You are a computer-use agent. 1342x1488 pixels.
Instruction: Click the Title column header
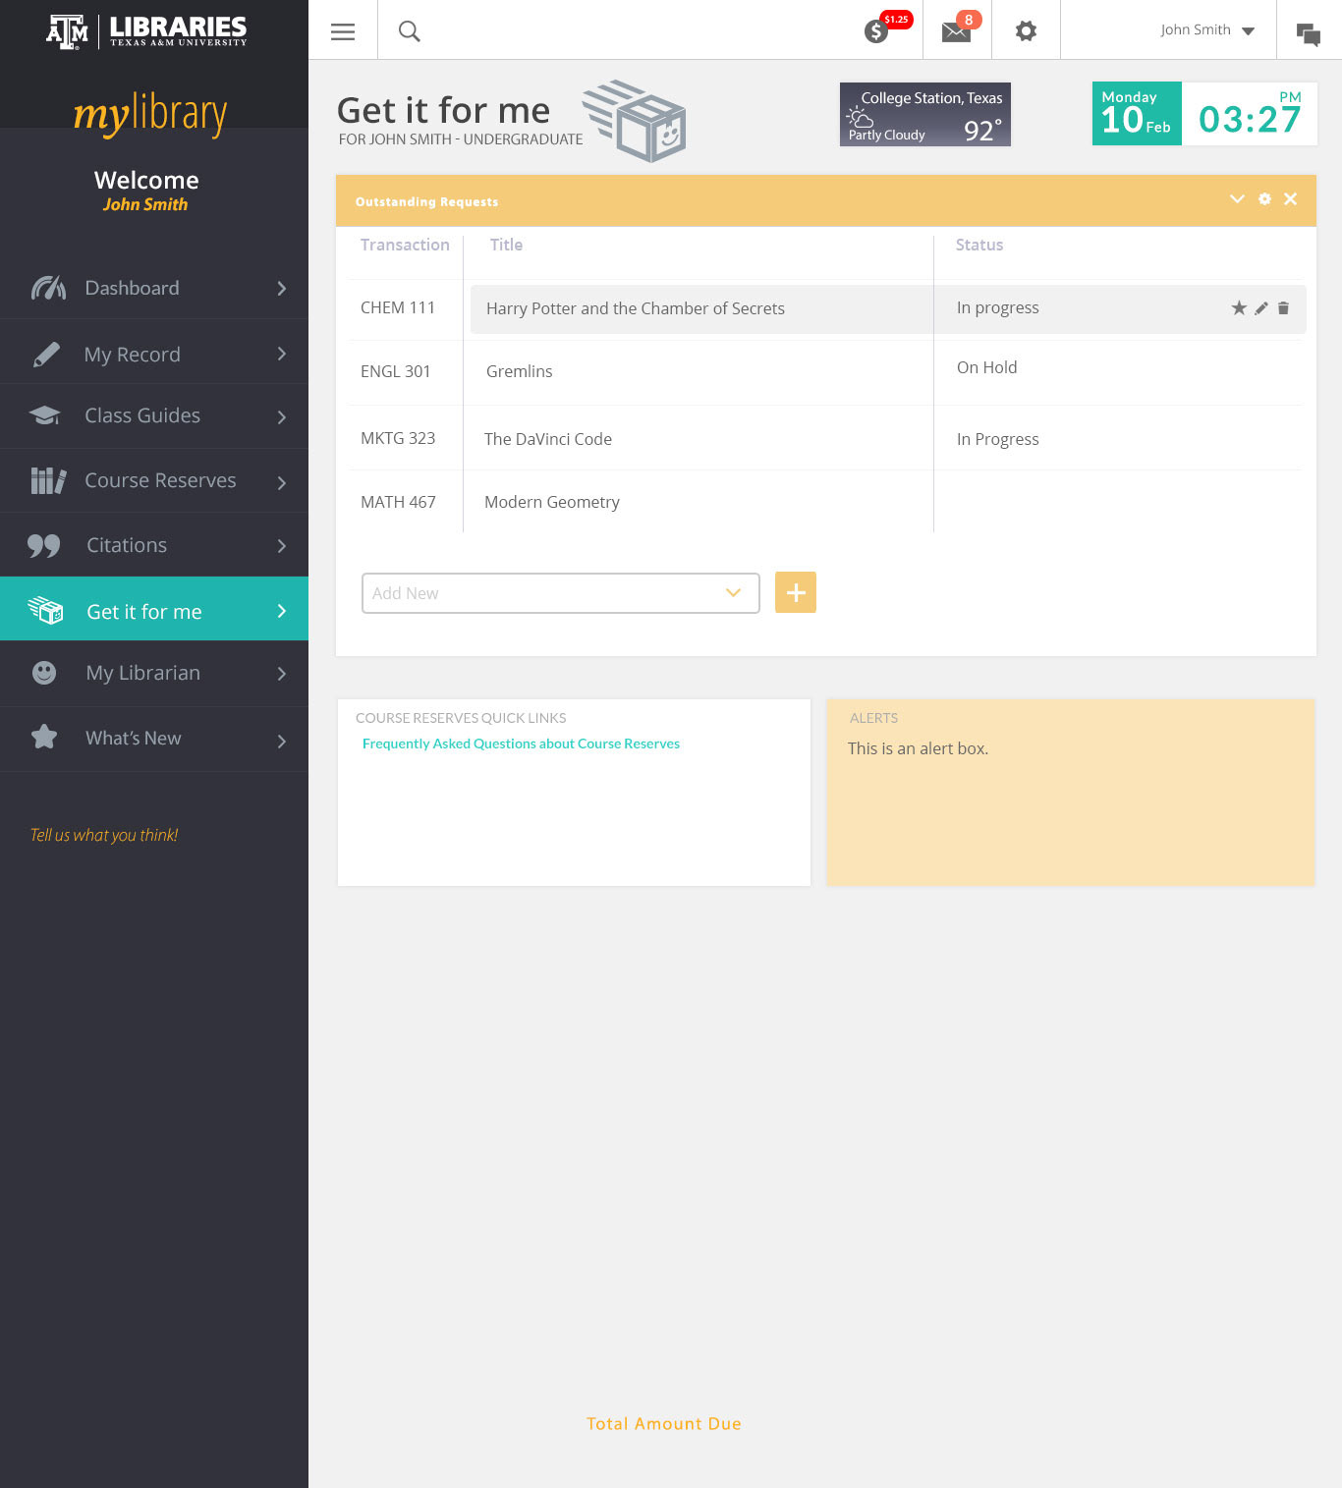(x=506, y=245)
